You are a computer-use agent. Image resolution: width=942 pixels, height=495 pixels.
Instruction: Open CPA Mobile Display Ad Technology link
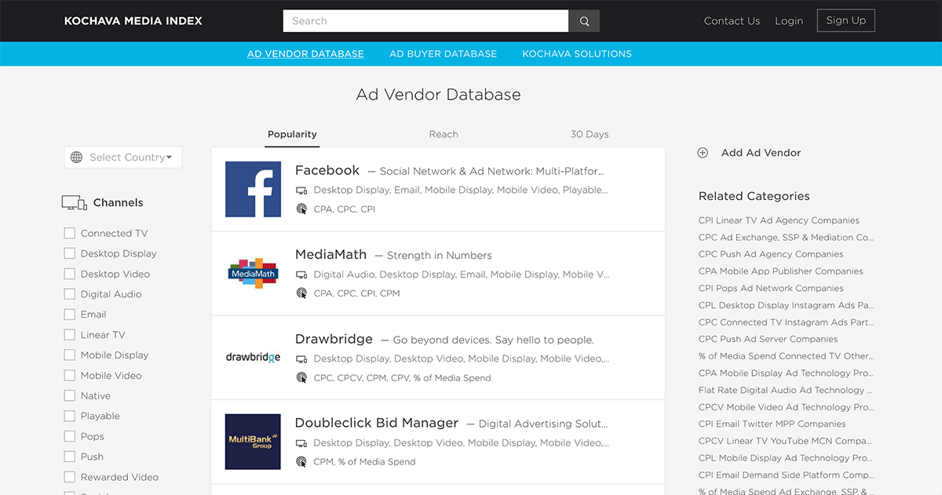[786, 373]
